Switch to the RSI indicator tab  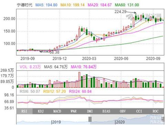[24, 111]
